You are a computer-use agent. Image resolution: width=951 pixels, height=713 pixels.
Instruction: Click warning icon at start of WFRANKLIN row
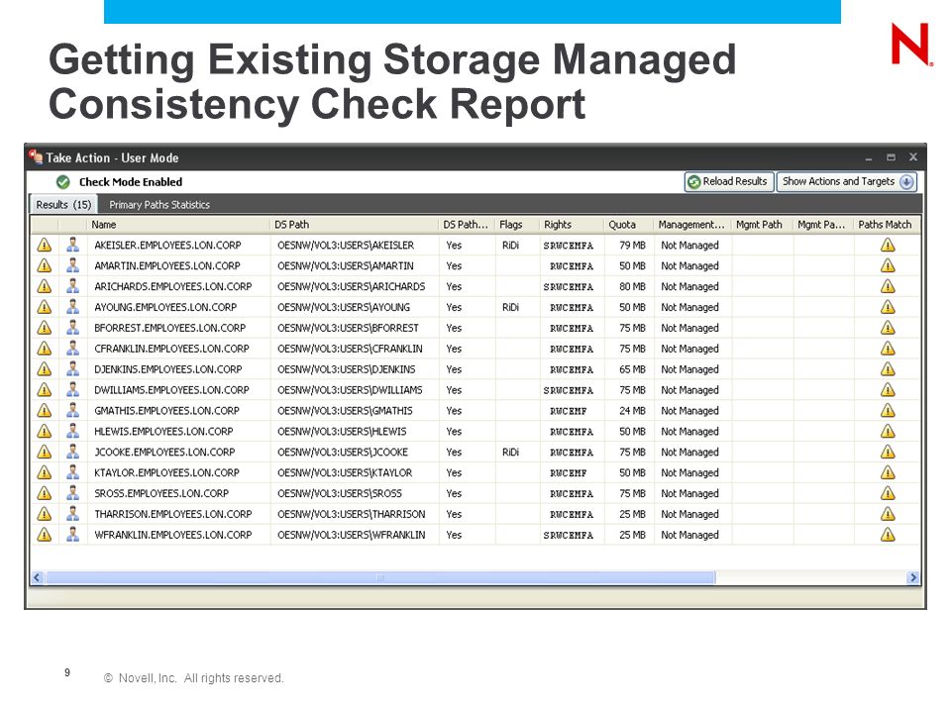[x=45, y=535]
